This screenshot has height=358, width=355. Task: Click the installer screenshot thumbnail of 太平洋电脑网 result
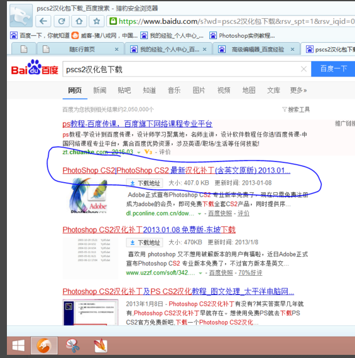90,312
